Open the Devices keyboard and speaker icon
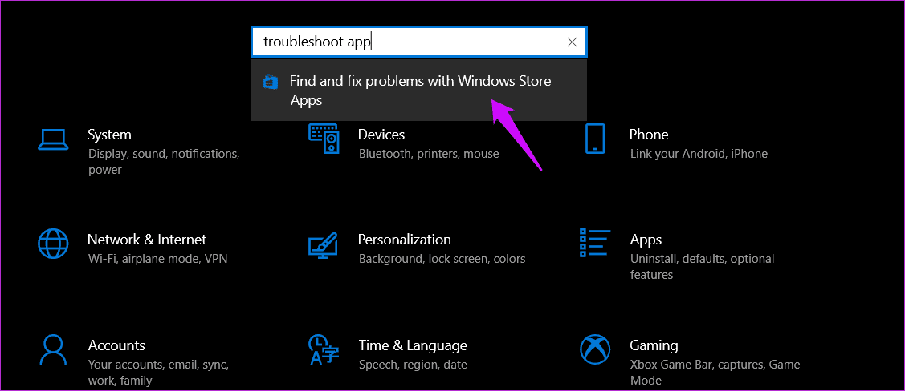 324,139
